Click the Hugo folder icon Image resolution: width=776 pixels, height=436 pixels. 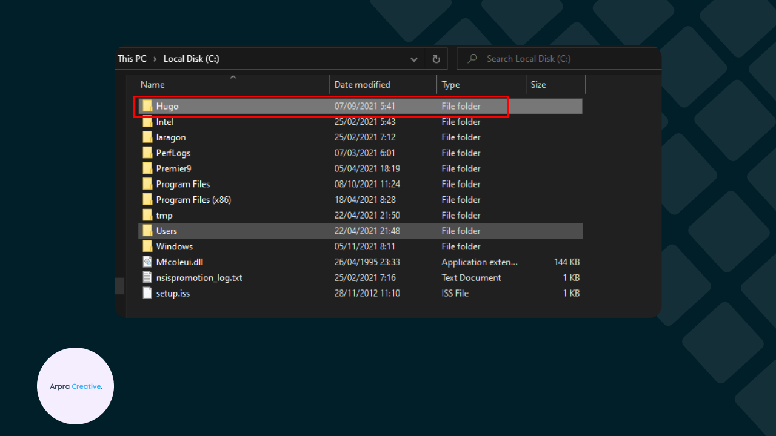147,106
